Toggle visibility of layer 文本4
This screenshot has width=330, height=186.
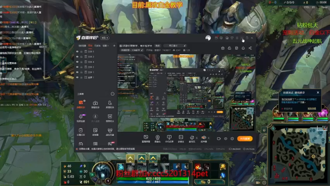[x=77, y=62]
